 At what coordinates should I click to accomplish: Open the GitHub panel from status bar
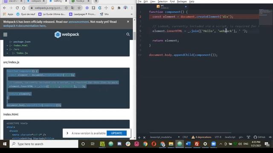(259, 137)
